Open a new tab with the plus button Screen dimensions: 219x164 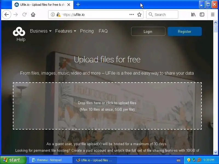(x=78, y=5)
